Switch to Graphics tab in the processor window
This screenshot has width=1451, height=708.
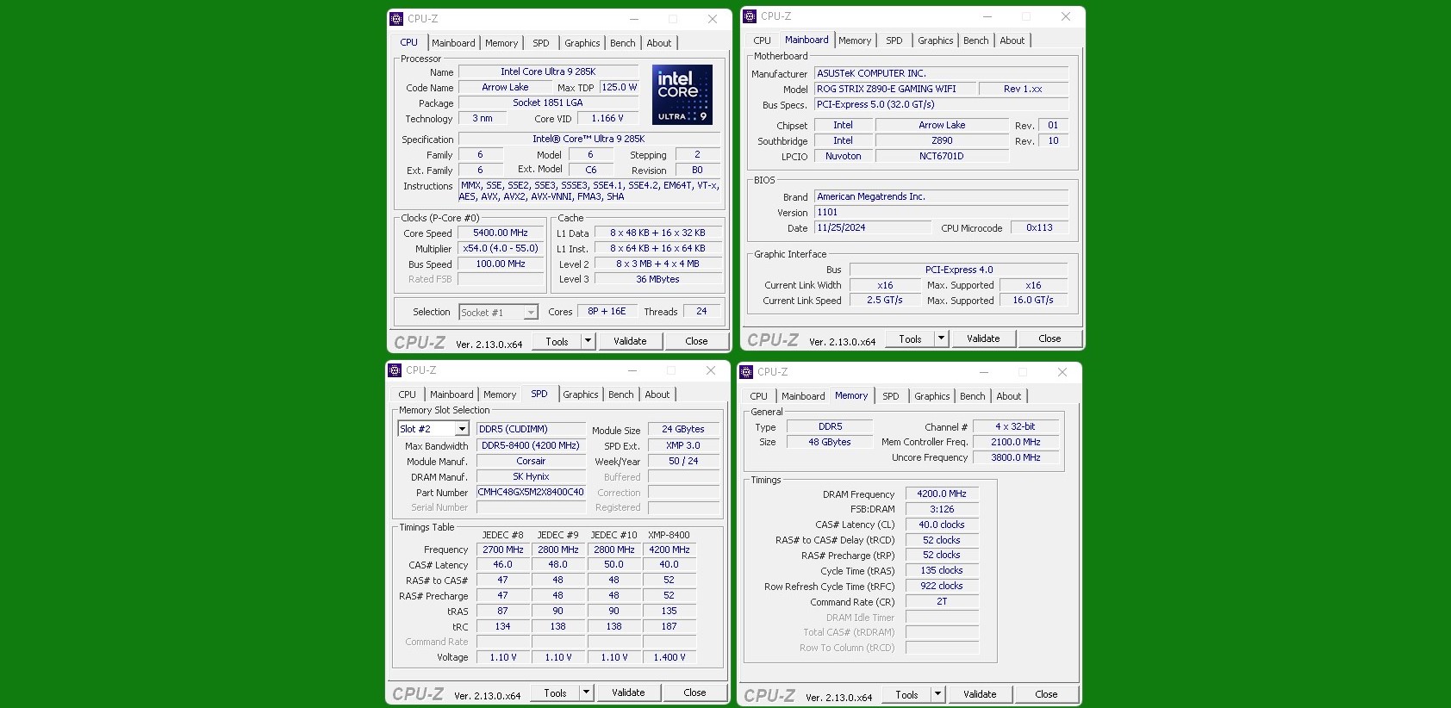(582, 43)
